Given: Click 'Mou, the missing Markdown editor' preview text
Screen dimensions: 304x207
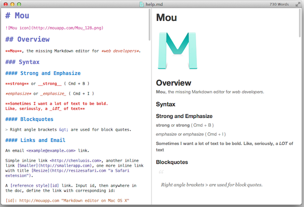Looking at the screenshot, I should [x=210, y=92].
